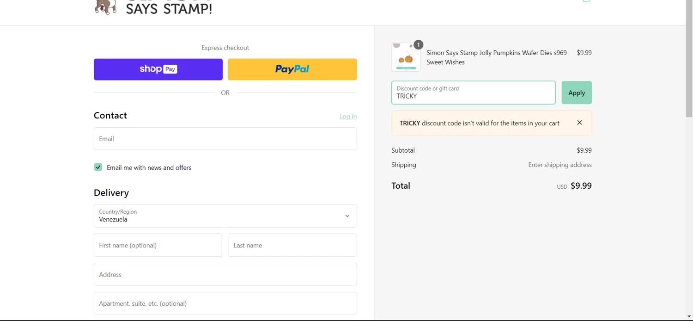The height and width of the screenshot is (321, 693).
Task: Click the 'Total' label
Action: (x=401, y=186)
